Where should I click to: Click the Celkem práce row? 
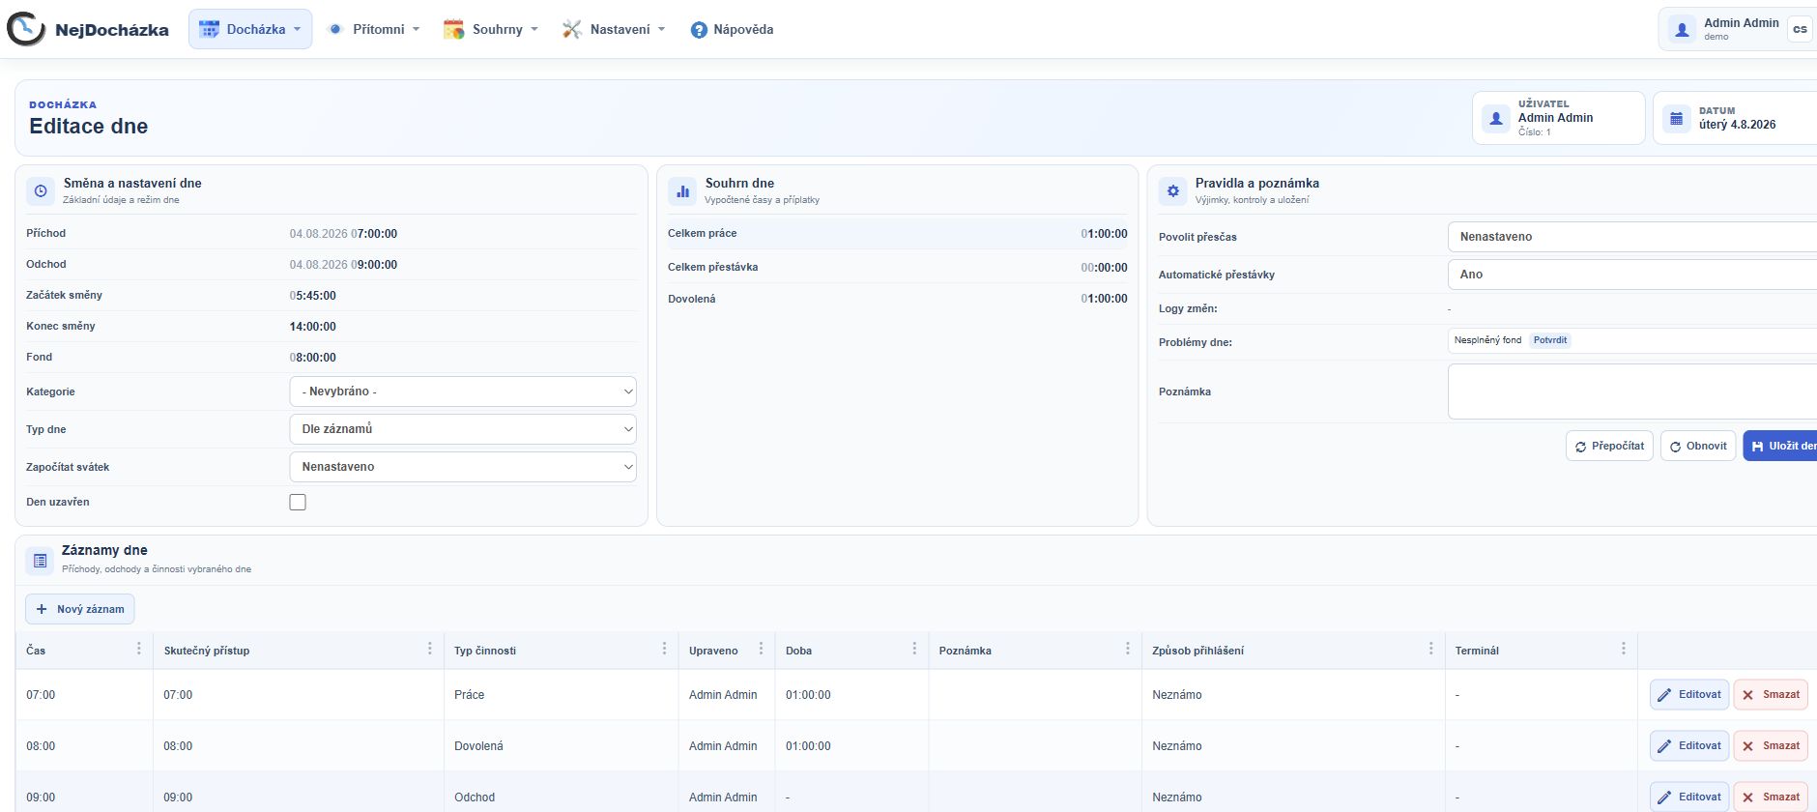[x=897, y=234]
